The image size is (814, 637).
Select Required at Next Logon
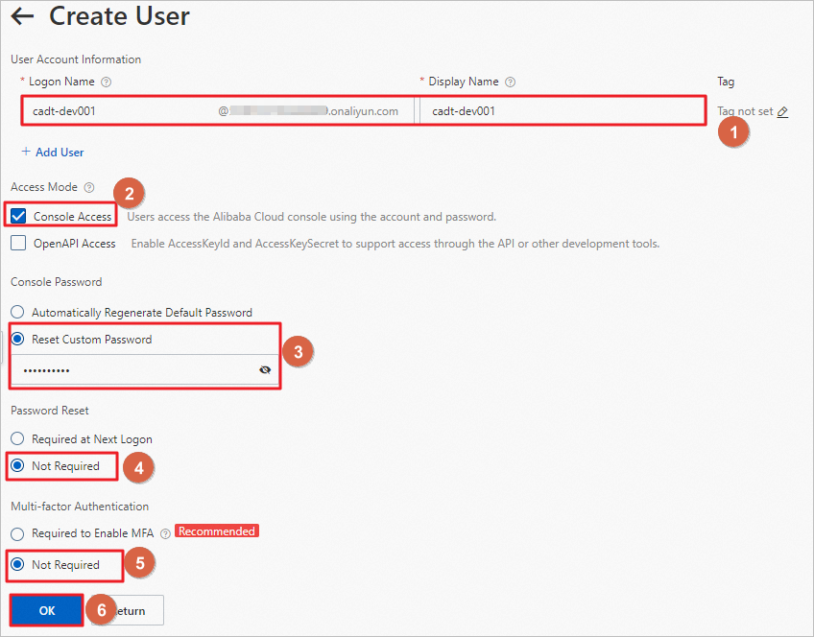17,439
